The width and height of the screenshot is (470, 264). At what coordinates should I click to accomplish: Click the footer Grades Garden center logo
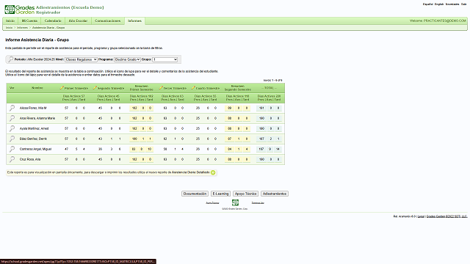tap(235, 202)
